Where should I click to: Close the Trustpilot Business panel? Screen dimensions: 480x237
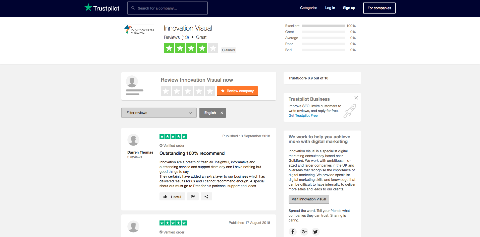356,98
